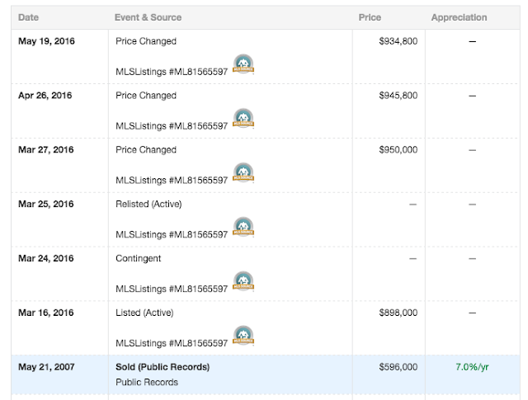Click the MLS badge icon for May 19, 2016
528x400 pixels.
(243, 64)
